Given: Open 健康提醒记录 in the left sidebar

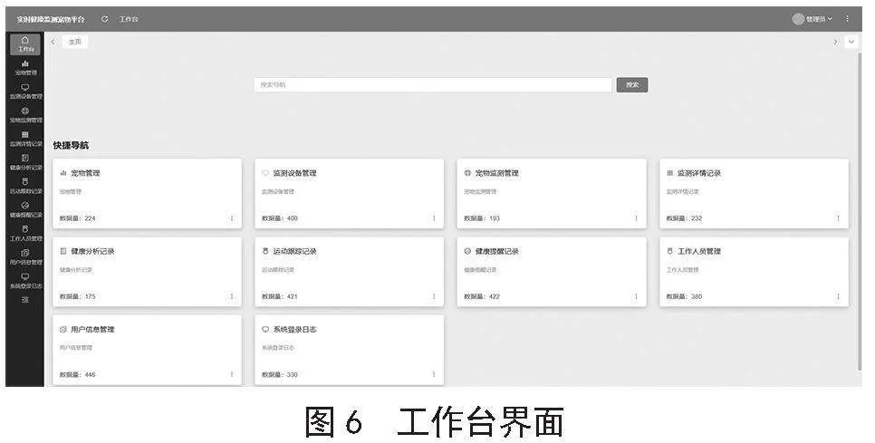Looking at the screenshot, I should [25, 210].
